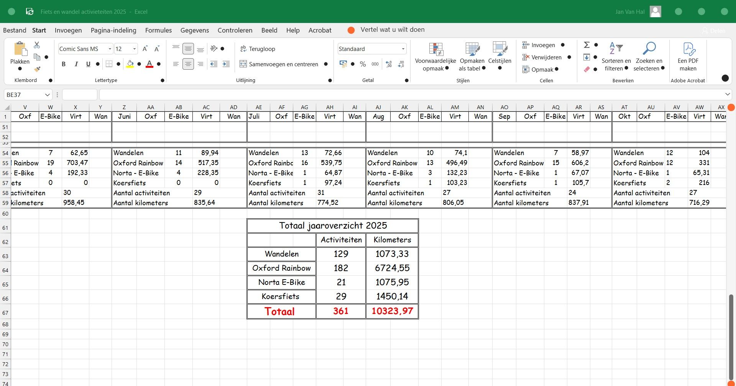736x386 pixels.
Task: Open the font size 12 dropdown
Action: pyautogui.click(x=134, y=49)
